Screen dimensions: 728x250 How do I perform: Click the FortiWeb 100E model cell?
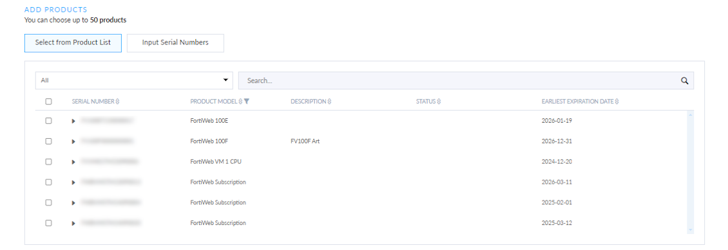pos(209,120)
